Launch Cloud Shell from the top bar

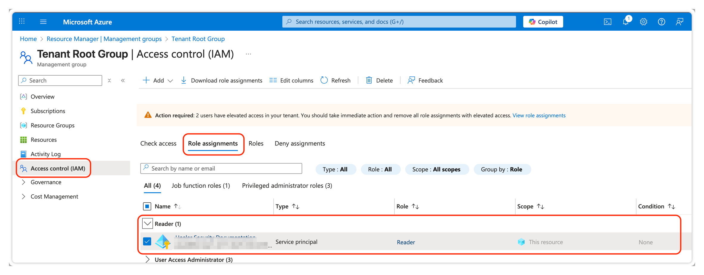point(608,22)
